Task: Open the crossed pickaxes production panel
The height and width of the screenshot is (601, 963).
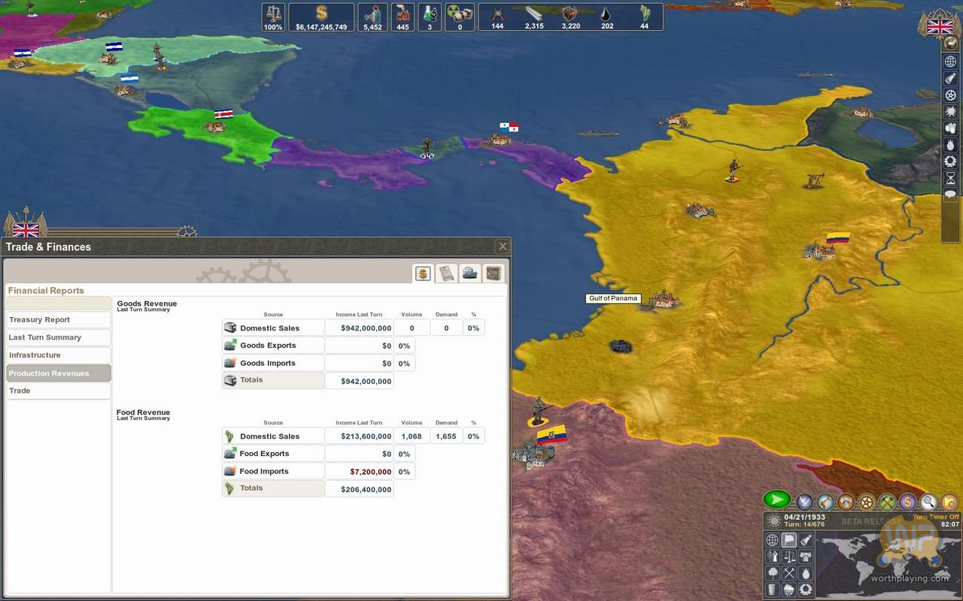Action: [x=888, y=501]
